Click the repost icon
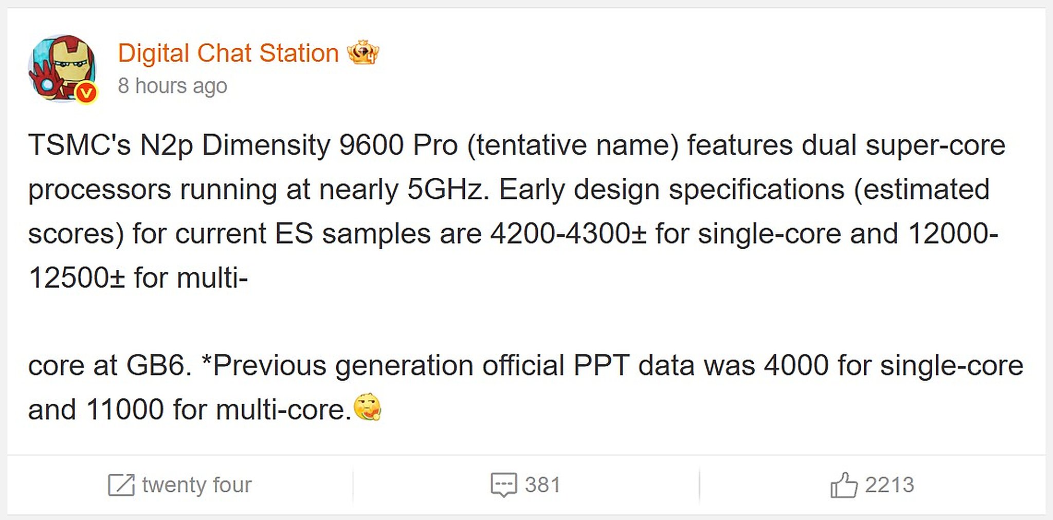The height and width of the screenshot is (520, 1053). 121,485
